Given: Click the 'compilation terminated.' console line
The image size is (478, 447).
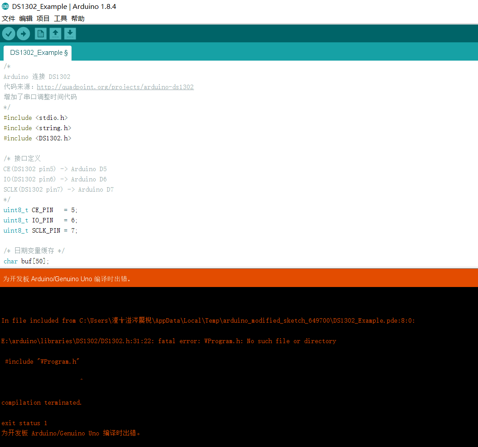Looking at the screenshot, I should pos(41,403).
